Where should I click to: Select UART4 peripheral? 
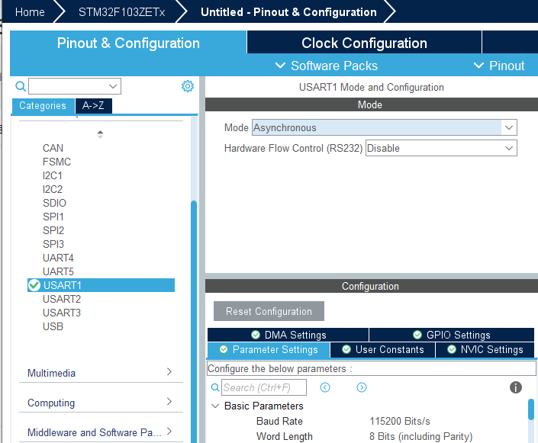click(58, 258)
